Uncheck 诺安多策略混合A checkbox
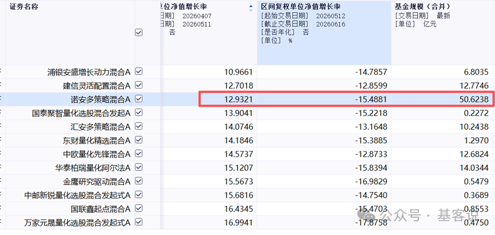Viewport: 495px width, 235px height. coord(138,99)
